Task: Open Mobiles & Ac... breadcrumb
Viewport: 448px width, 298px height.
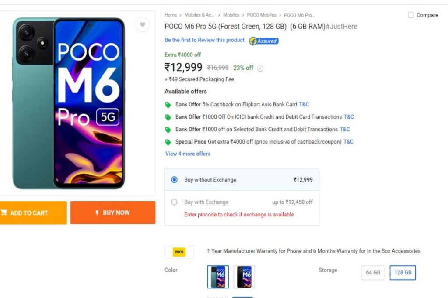Action: pos(199,15)
